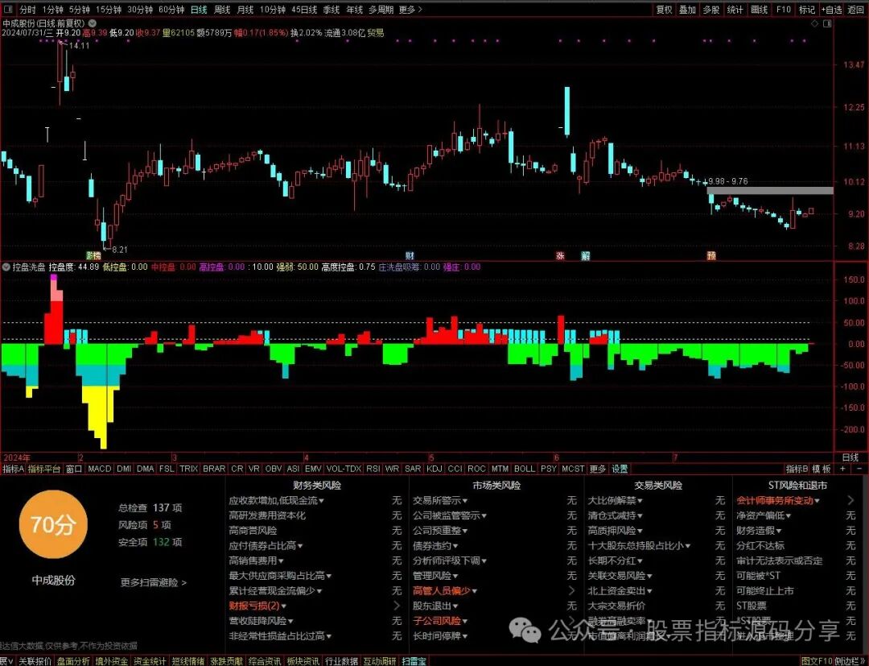
Task: Apply the CCI indicator
Action: pyautogui.click(x=455, y=469)
